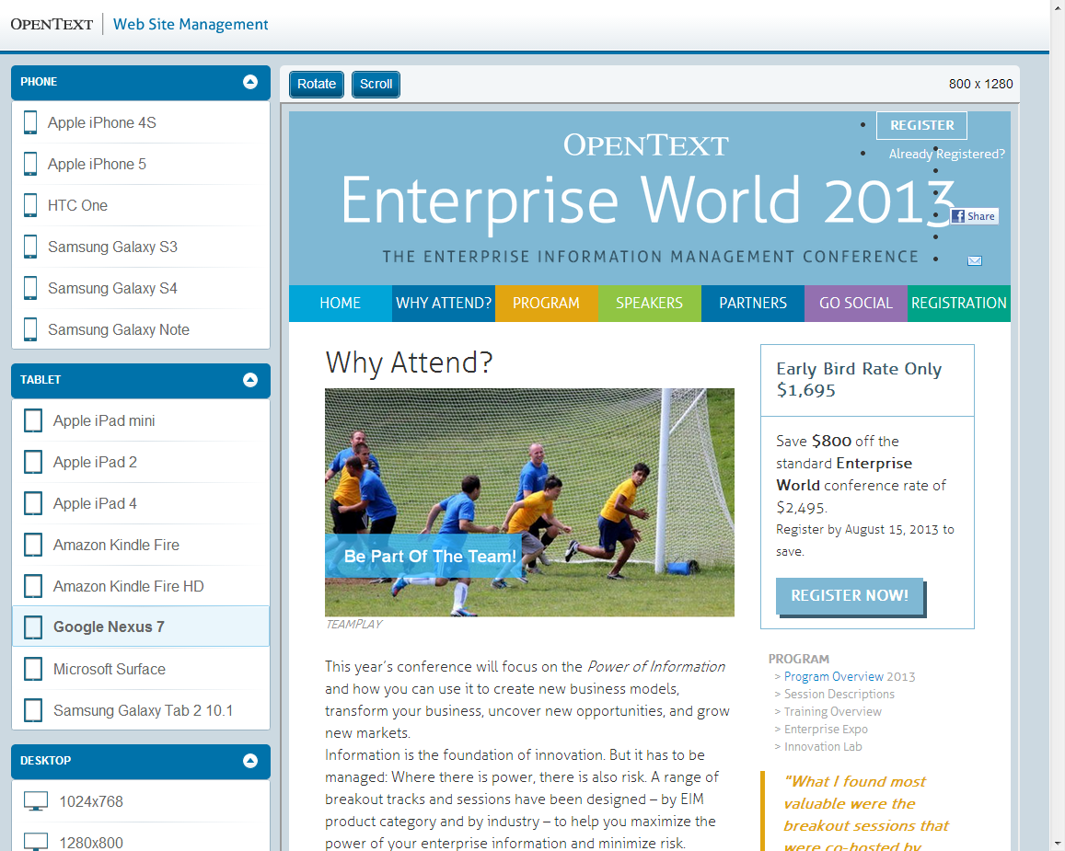Click the Samsung Galaxy S4 phone icon

(30, 288)
